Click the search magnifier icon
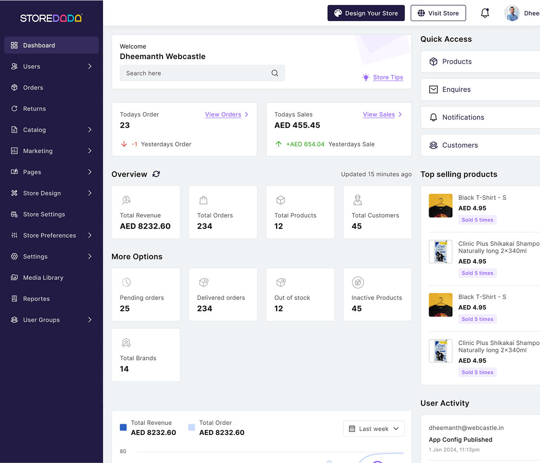 tap(275, 73)
